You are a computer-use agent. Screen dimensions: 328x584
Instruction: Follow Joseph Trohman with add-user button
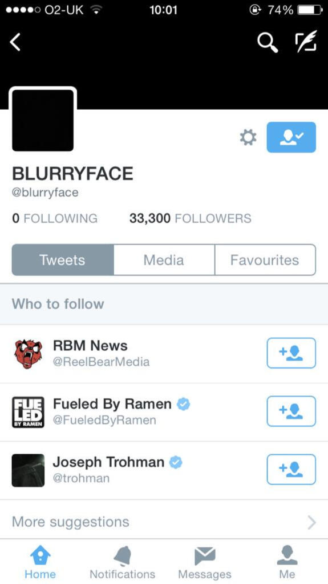pos(291,469)
